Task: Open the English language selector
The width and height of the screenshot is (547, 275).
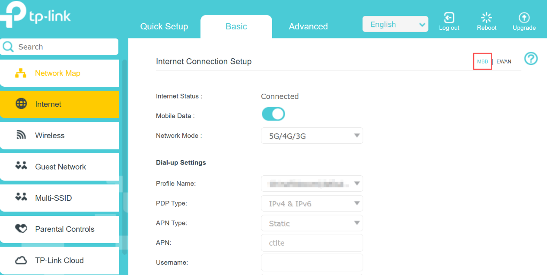Action: (395, 25)
